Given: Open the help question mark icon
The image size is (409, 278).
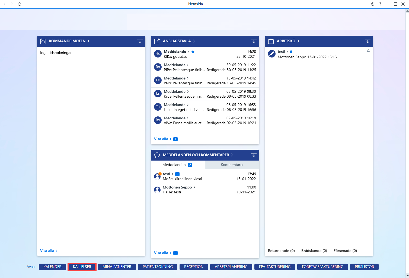Looking at the screenshot, I should coord(380,4).
